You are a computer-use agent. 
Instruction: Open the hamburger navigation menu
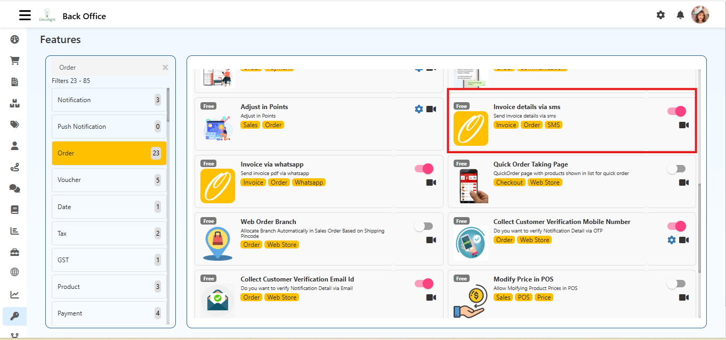25,15
